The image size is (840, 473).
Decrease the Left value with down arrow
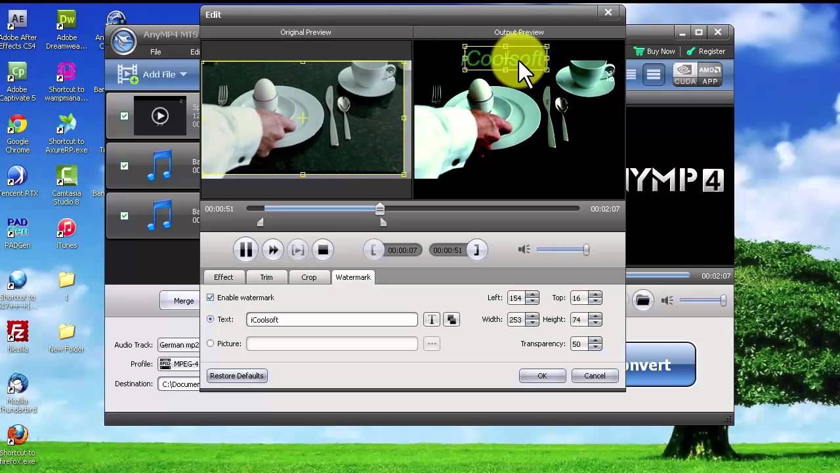pos(532,301)
